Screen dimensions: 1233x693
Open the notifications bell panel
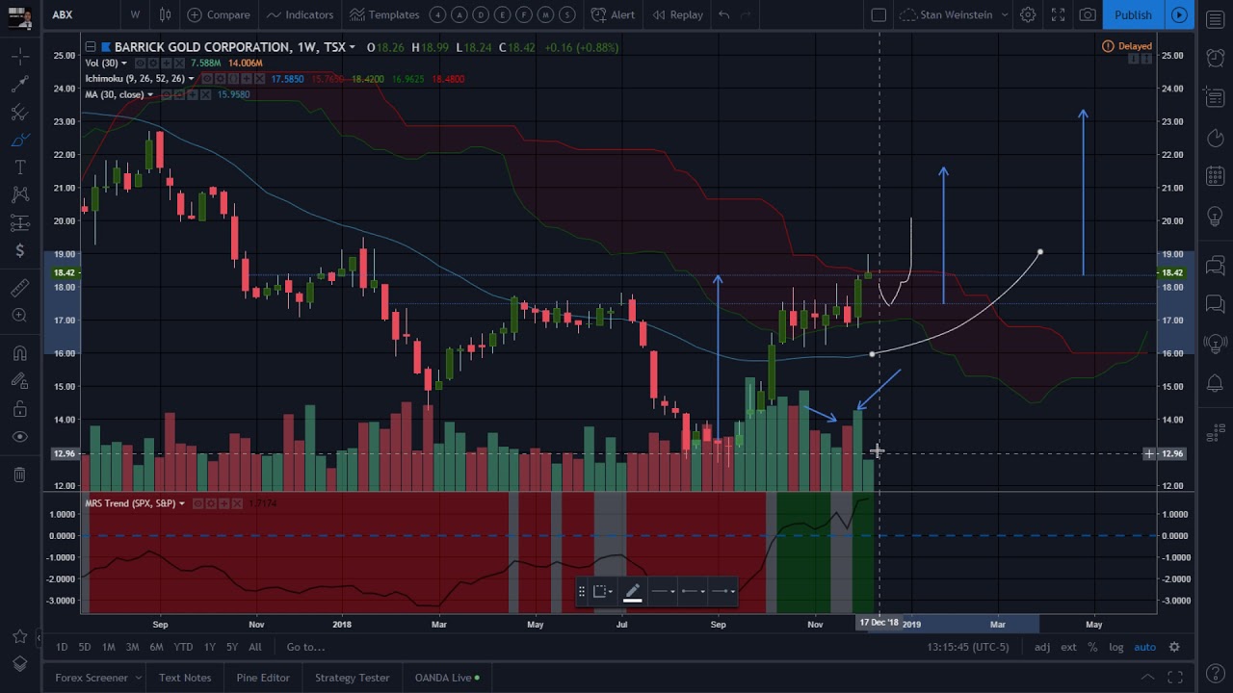pos(1215,384)
